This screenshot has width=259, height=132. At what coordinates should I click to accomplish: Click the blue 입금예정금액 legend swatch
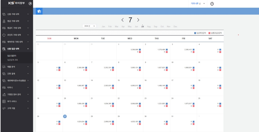(x=195, y=33)
